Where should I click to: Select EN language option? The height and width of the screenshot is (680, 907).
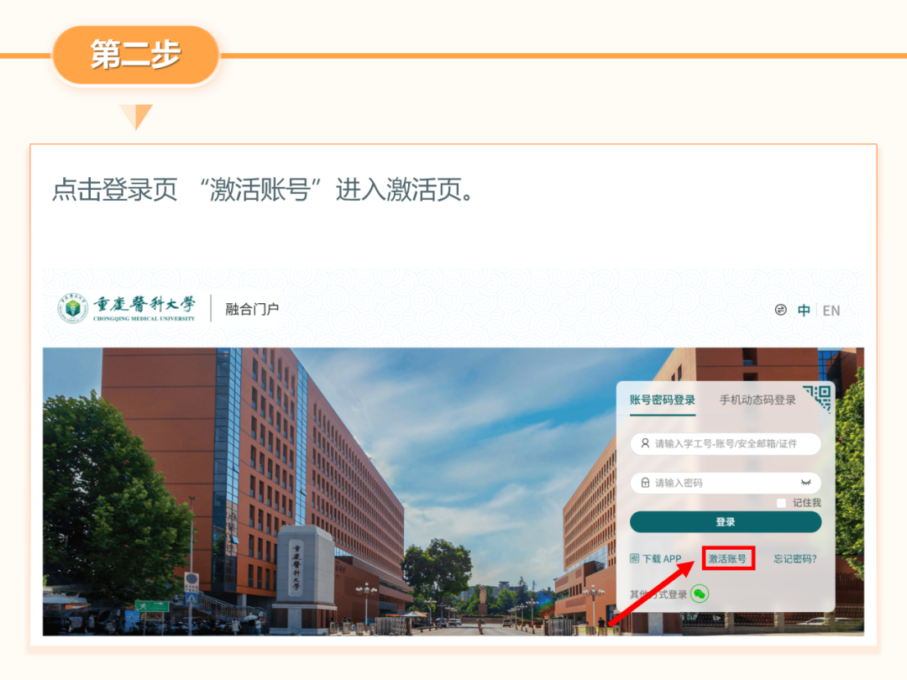tap(831, 311)
